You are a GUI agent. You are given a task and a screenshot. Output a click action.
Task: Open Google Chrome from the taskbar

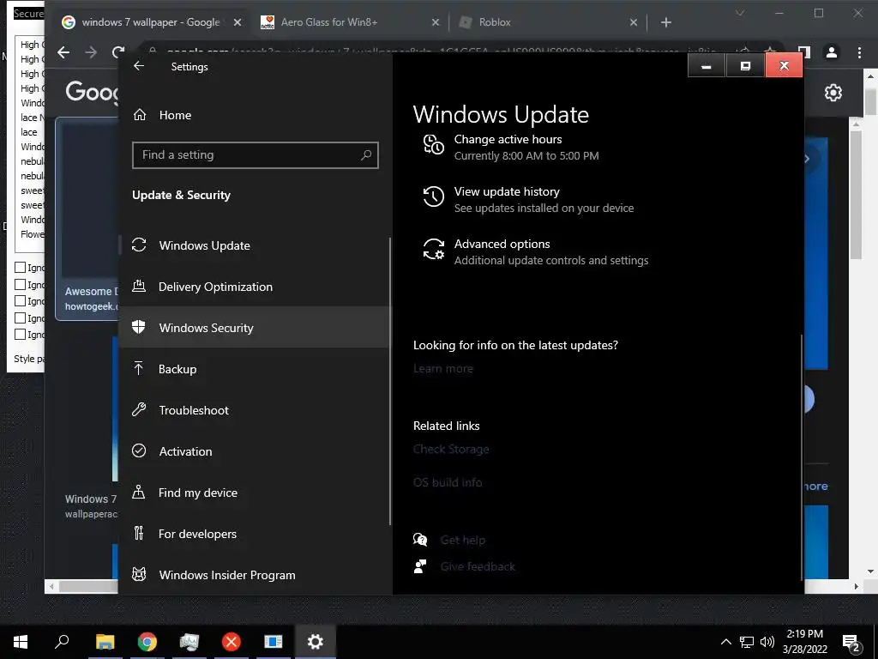tap(147, 642)
